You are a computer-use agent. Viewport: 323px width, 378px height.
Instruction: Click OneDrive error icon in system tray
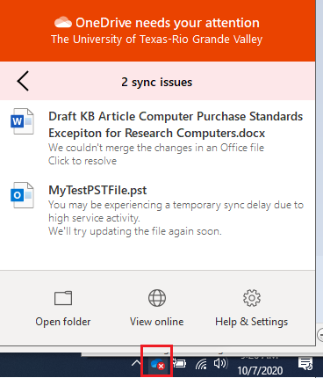pyautogui.click(x=157, y=364)
